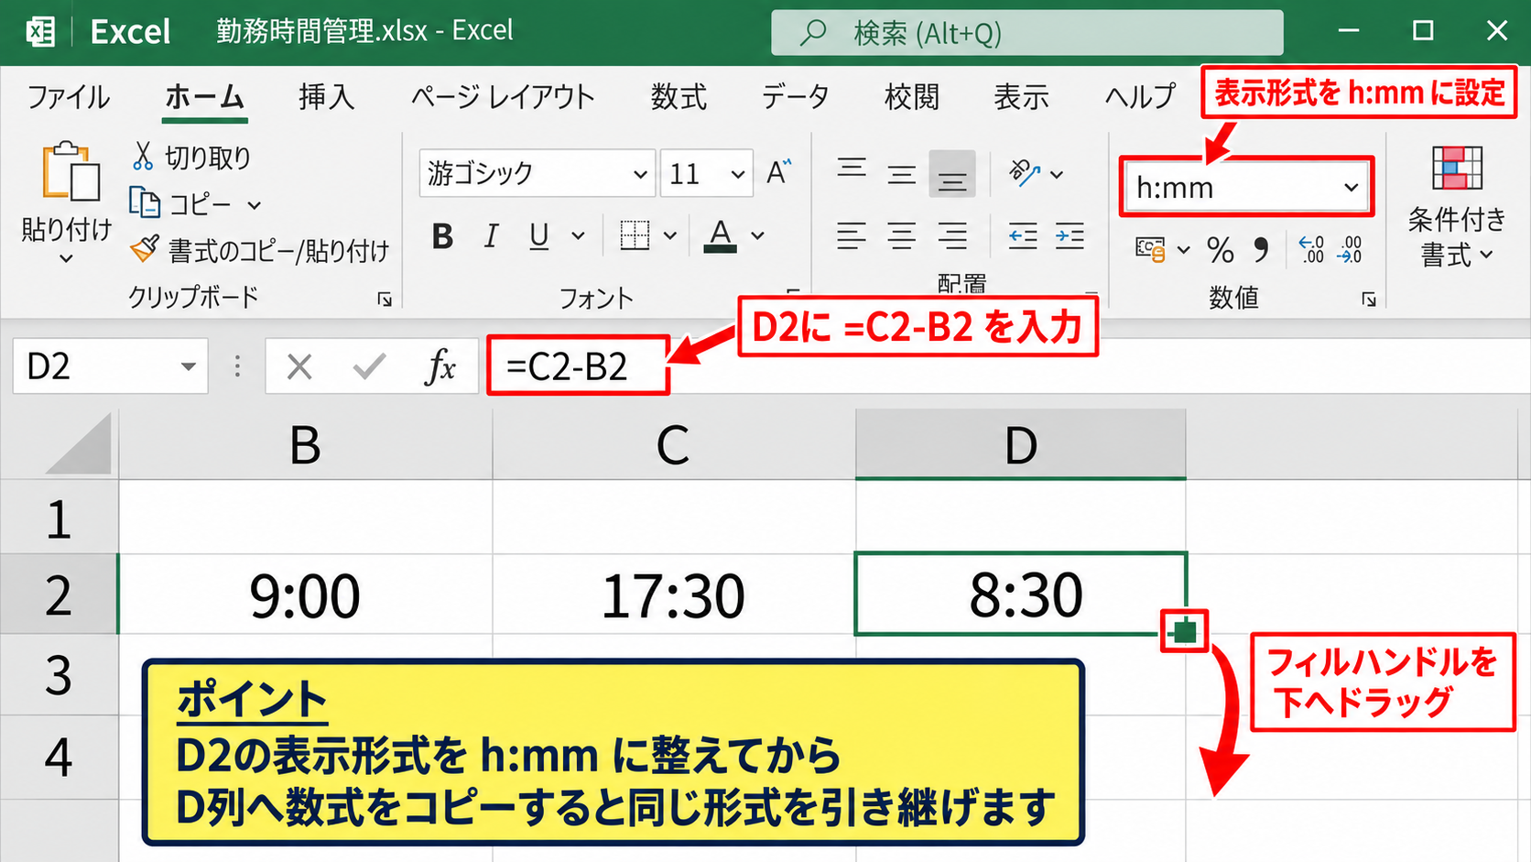Align text right
The height and width of the screenshot is (862, 1531).
coord(952,236)
